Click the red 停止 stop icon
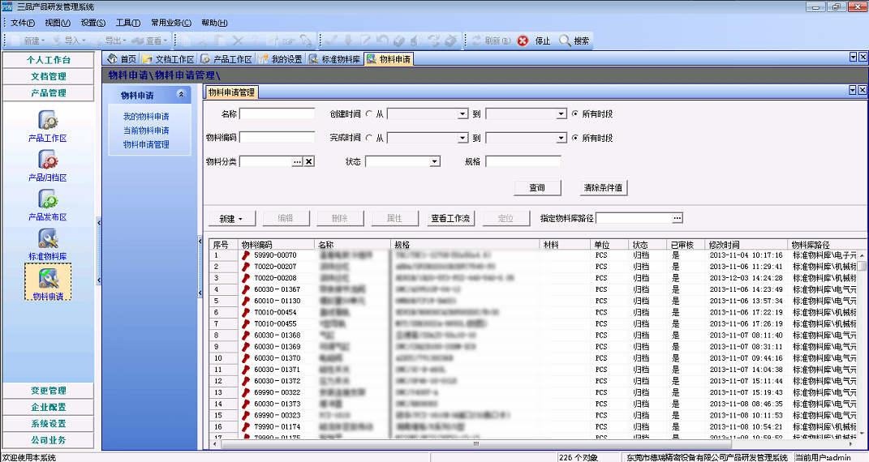Screen dimensions: 869x462 (x=523, y=41)
